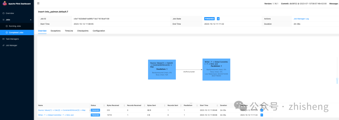
Task: Select the Source: Values[1] graph node
Action: [x=162, y=70]
